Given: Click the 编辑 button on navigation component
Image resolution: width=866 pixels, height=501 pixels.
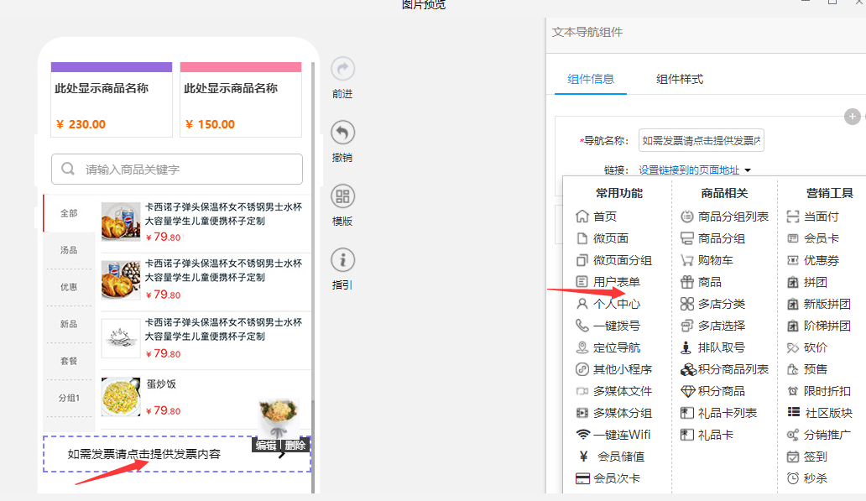Looking at the screenshot, I should coord(266,446).
